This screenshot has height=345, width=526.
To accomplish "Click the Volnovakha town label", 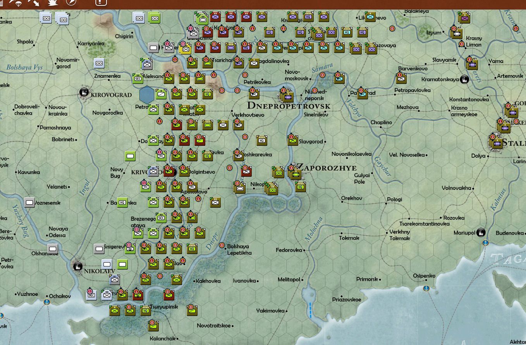I will [456, 188].
